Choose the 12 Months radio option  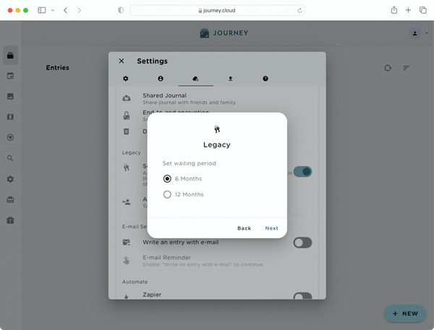pyautogui.click(x=168, y=194)
